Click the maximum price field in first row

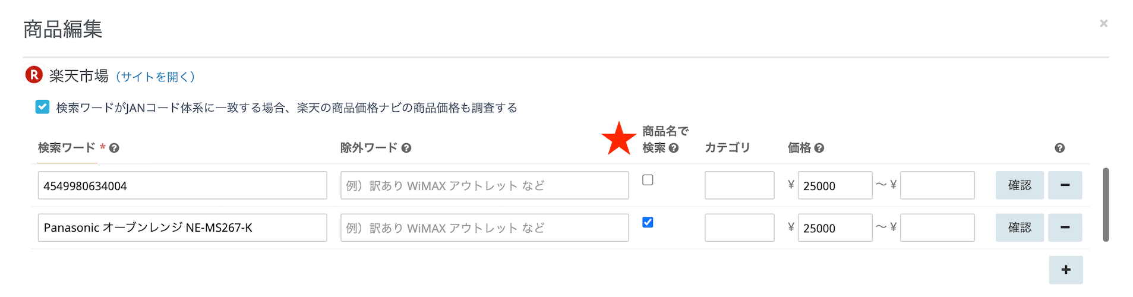937,185
